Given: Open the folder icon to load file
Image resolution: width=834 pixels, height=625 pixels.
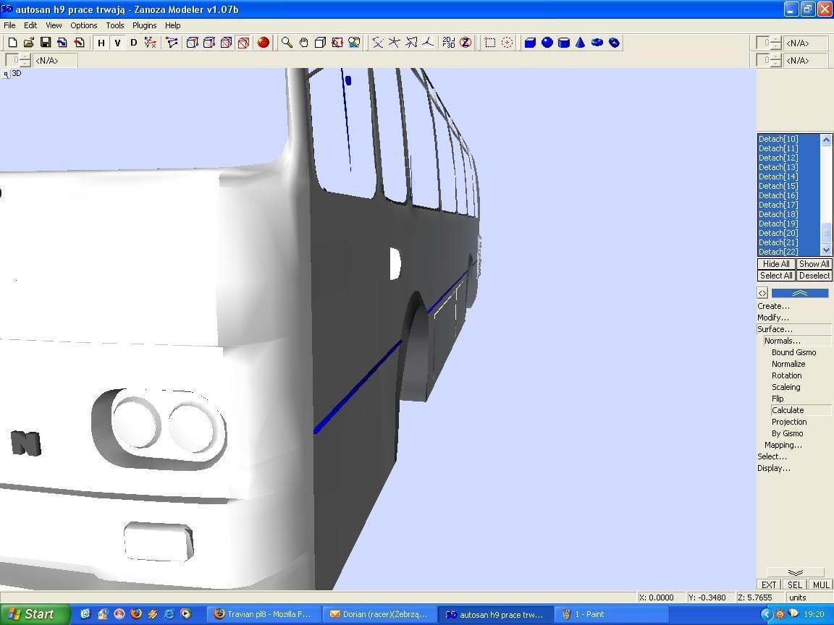Looking at the screenshot, I should click(x=29, y=43).
